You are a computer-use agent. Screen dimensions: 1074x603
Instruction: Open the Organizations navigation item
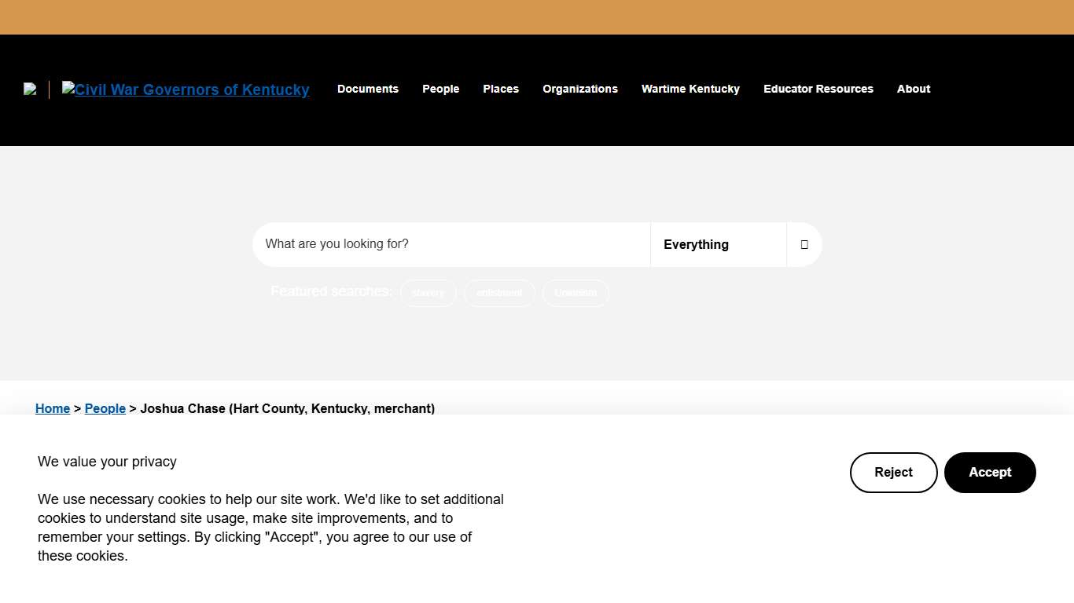579,89
